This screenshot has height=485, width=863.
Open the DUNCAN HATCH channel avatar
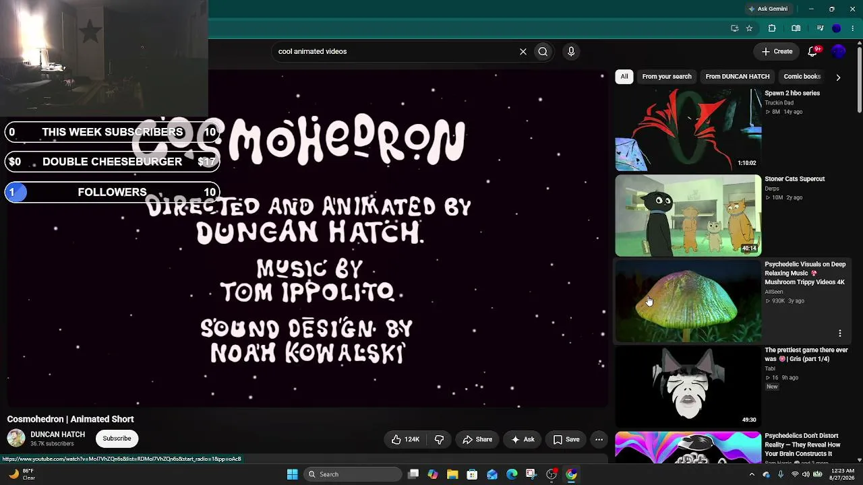[16, 439]
